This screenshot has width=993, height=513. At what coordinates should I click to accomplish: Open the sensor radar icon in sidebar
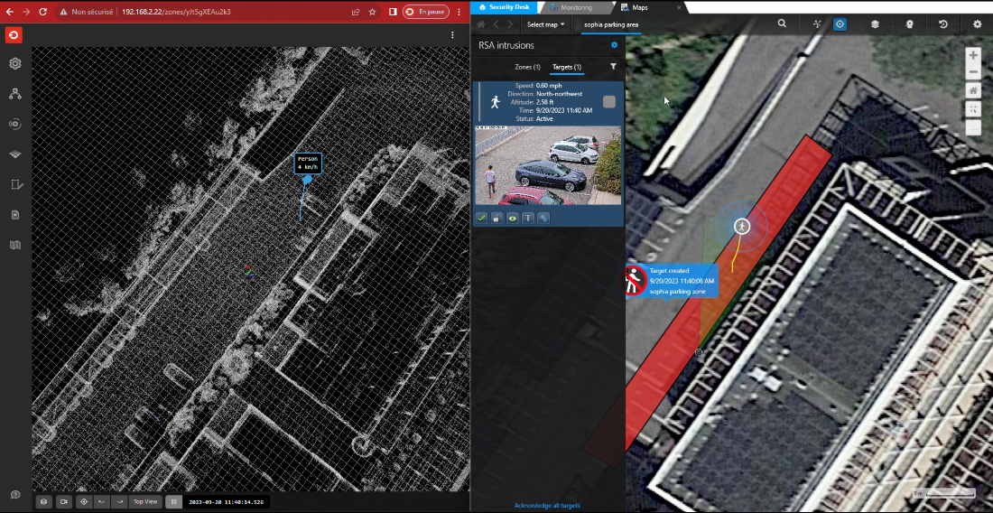(x=15, y=124)
